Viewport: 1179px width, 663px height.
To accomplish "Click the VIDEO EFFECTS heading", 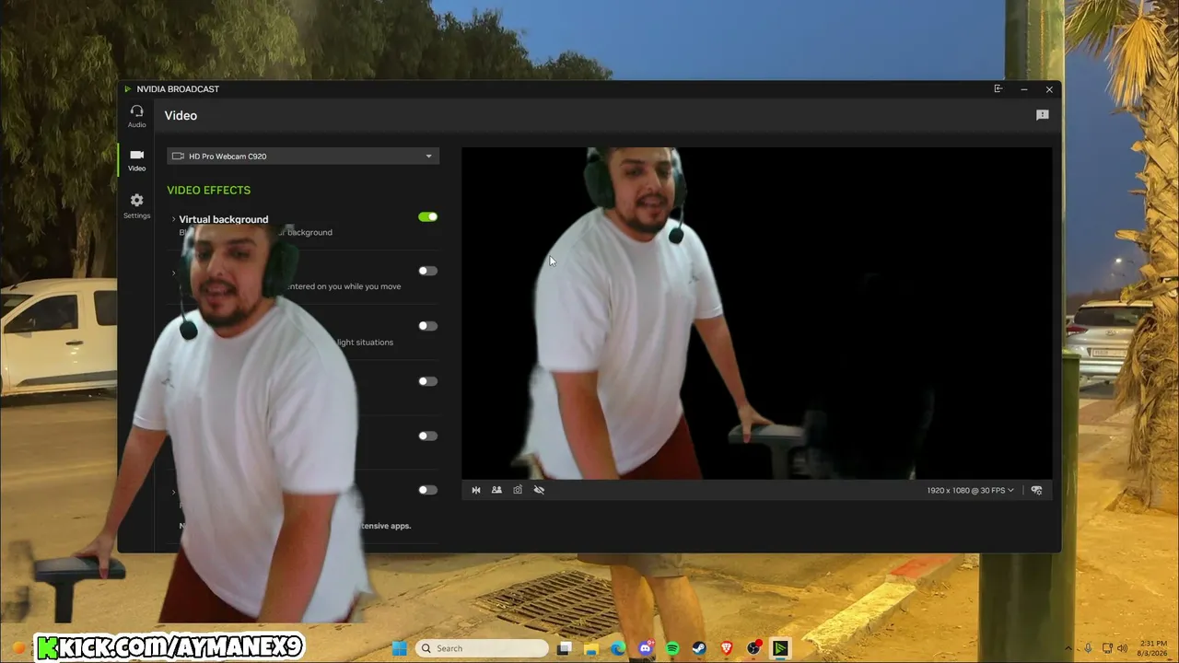I will 208,190.
